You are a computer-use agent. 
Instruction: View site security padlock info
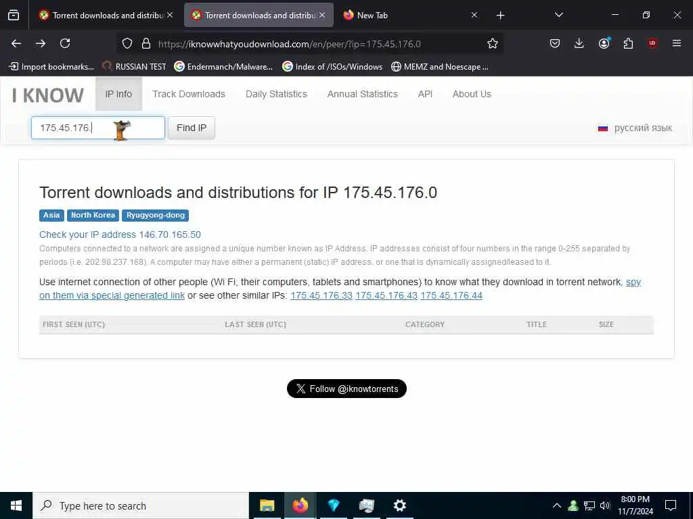point(146,43)
